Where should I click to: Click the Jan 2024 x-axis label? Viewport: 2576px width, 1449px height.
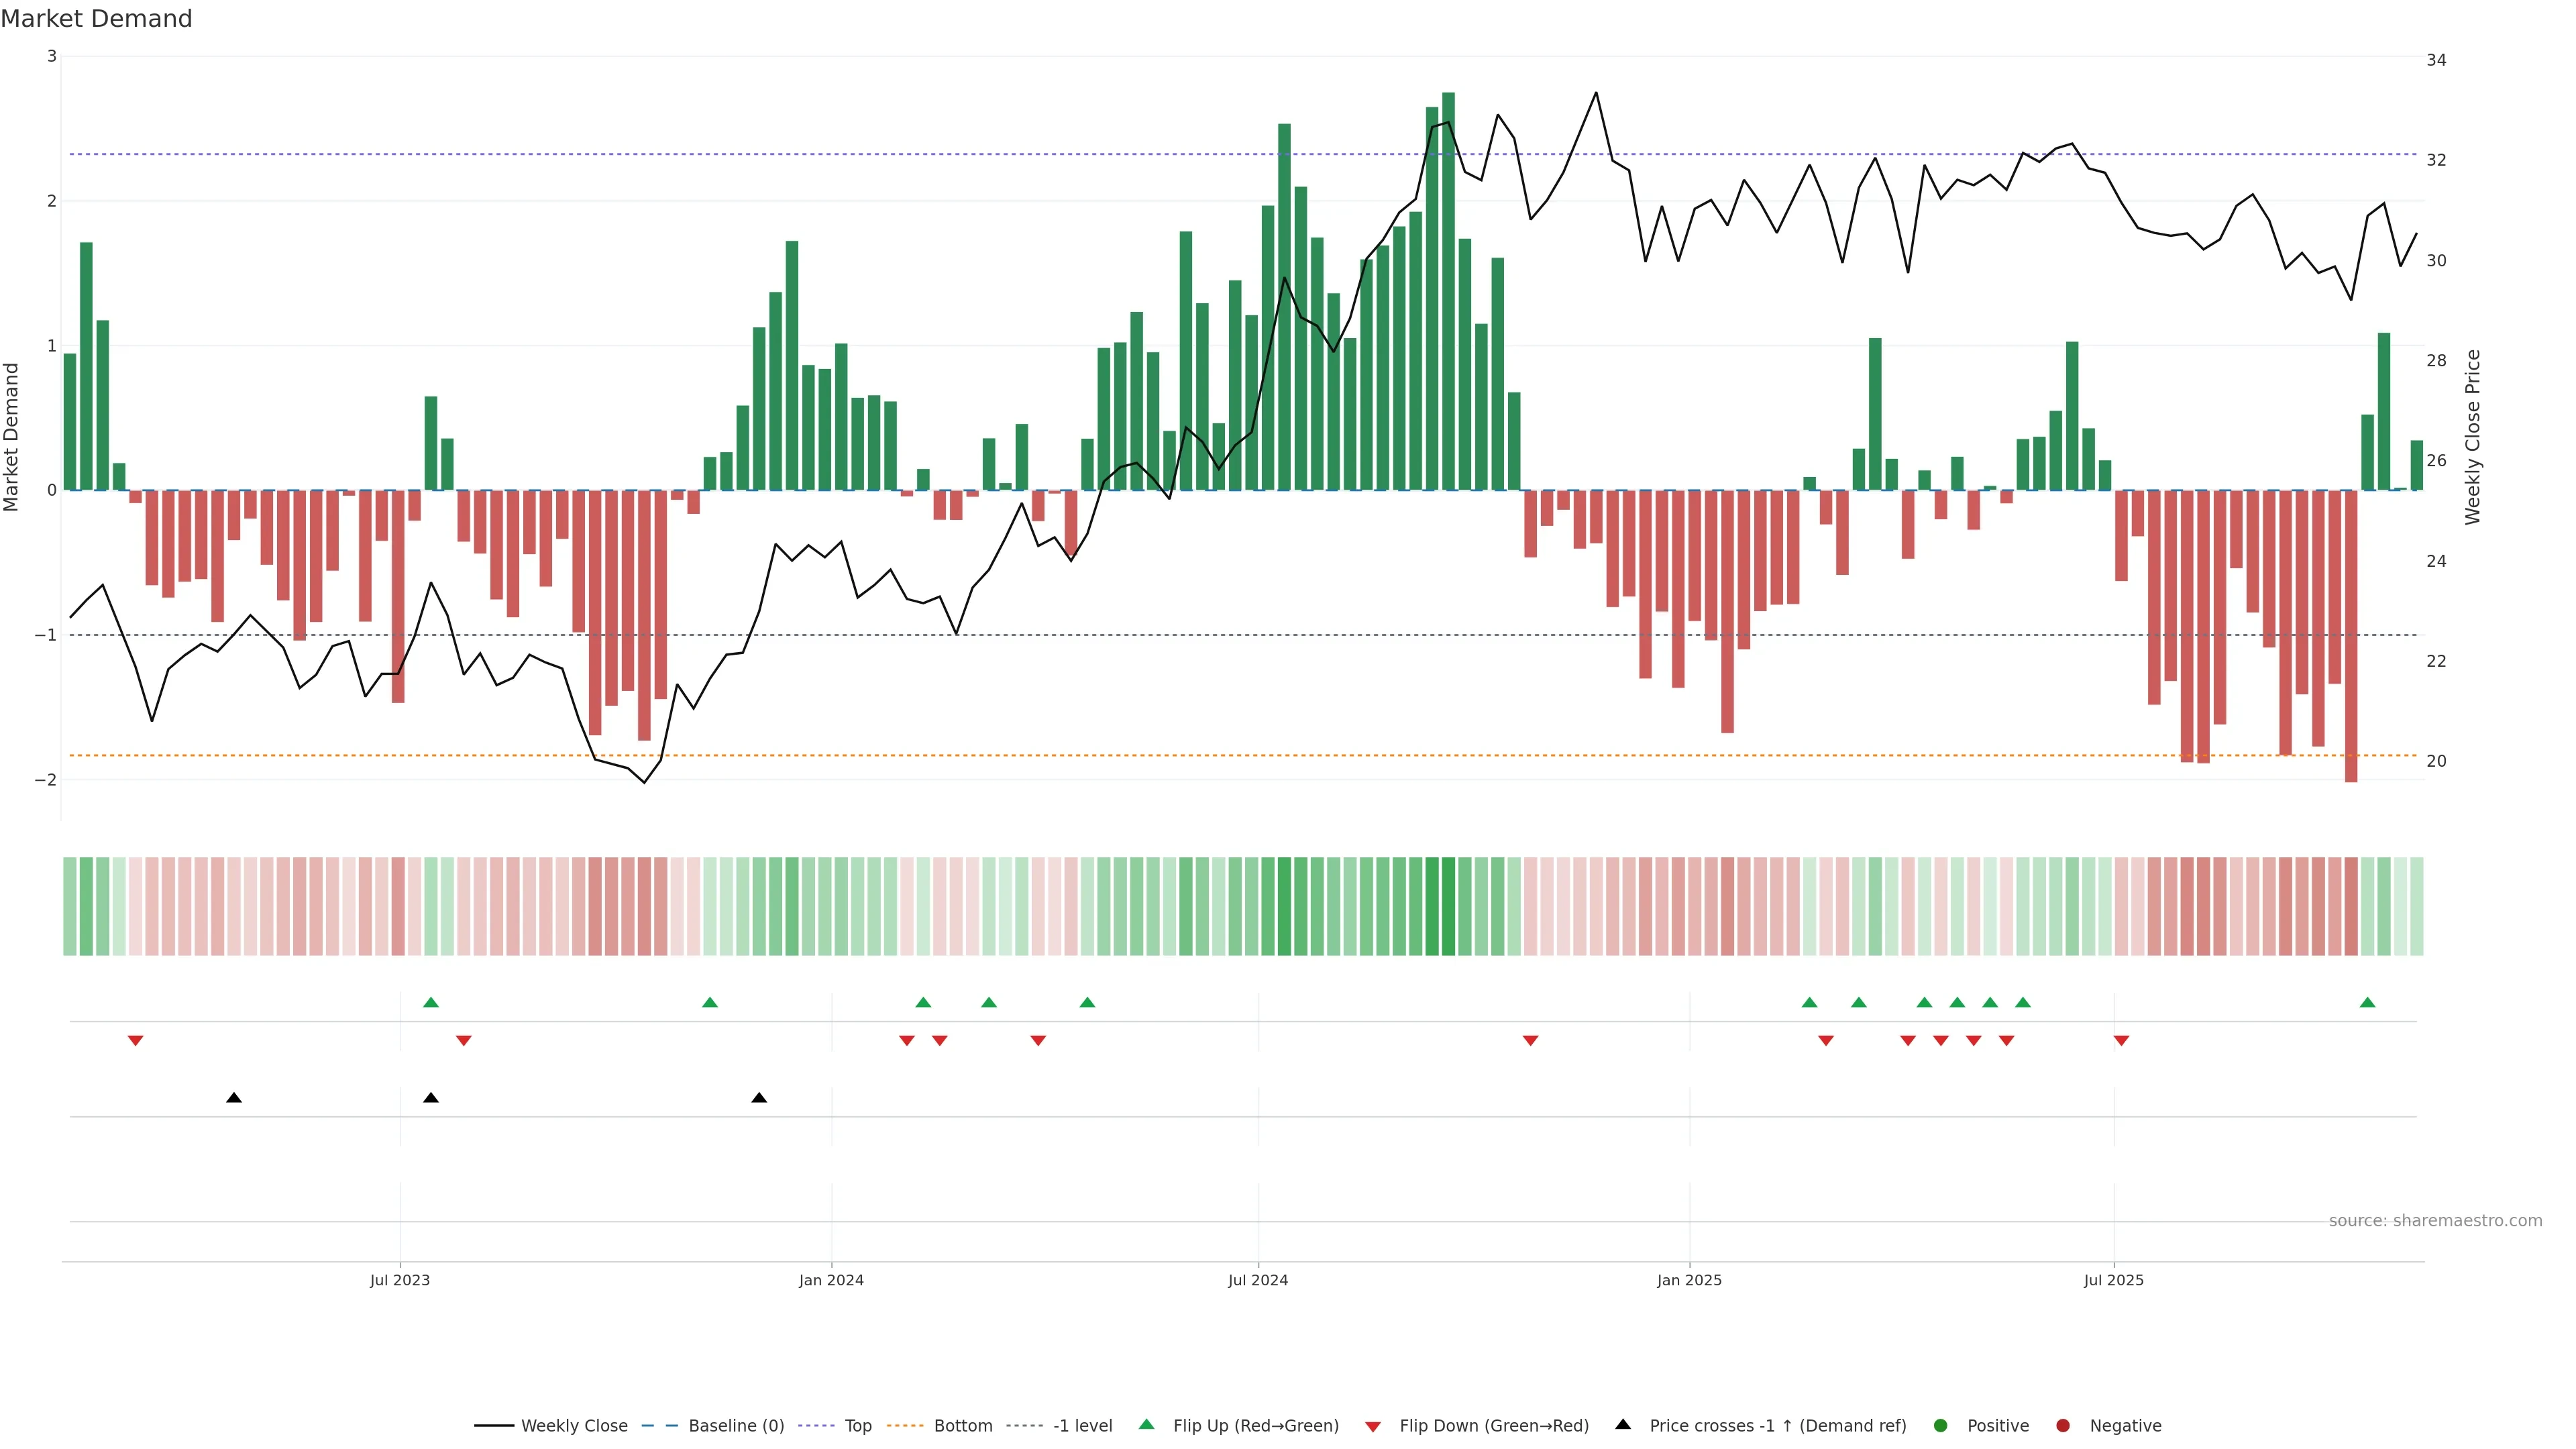click(831, 1280)
